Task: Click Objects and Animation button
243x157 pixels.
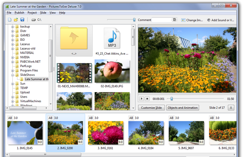Action: pyautogui.click(x=183, y=108)
